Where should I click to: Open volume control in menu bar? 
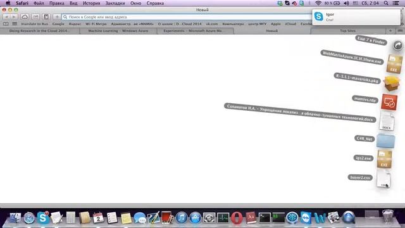click(x=346, y=3)
